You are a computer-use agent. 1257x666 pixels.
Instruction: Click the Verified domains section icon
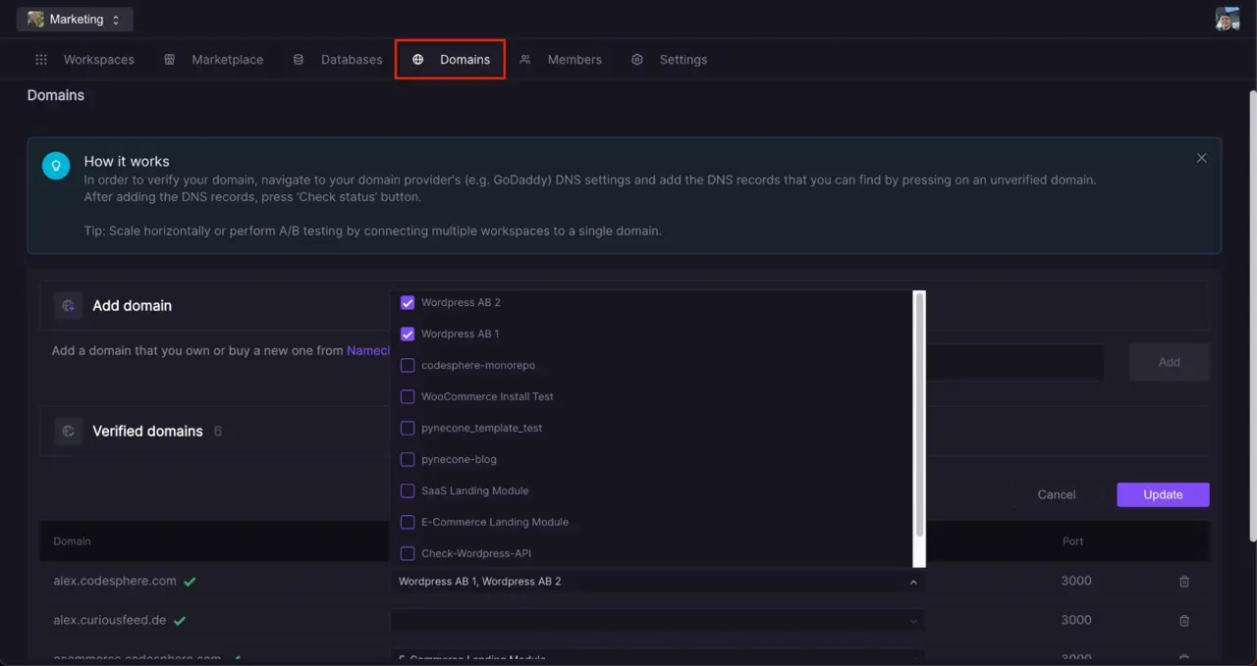coord(69,432)
